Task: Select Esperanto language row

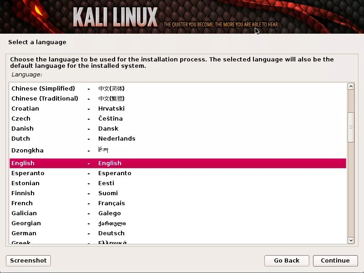Action: [178, 173]
